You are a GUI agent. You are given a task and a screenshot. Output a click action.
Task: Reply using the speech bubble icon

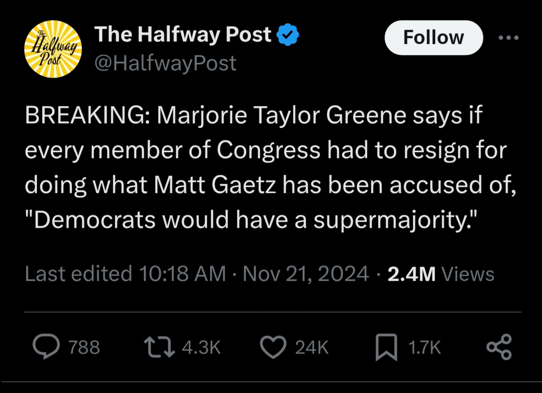46,347
